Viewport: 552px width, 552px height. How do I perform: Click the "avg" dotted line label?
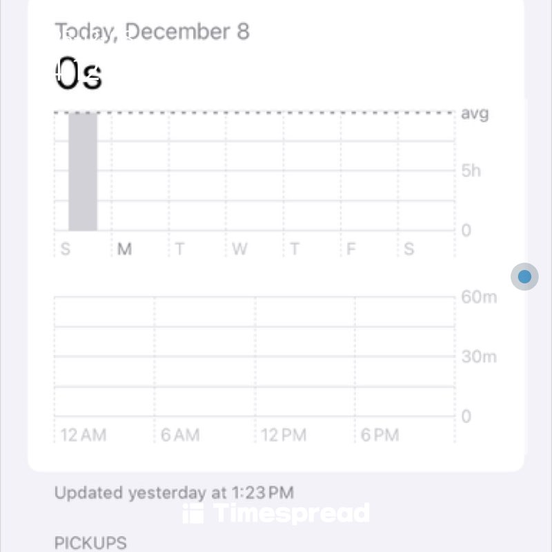(x=475, y=114)
